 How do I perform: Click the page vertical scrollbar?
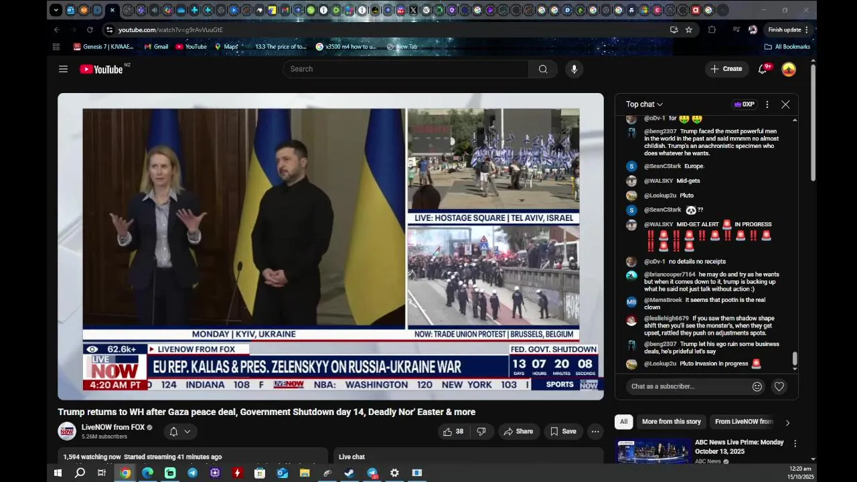point(813,123)
